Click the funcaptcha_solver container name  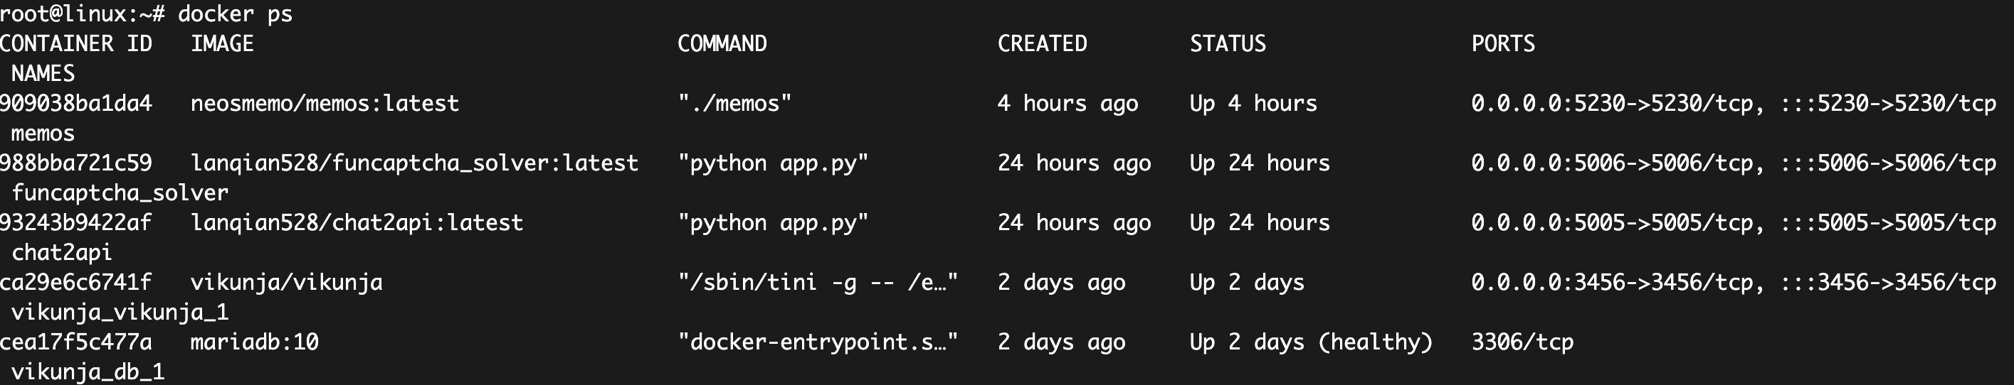pyautogui.click(x=120, y=193)
